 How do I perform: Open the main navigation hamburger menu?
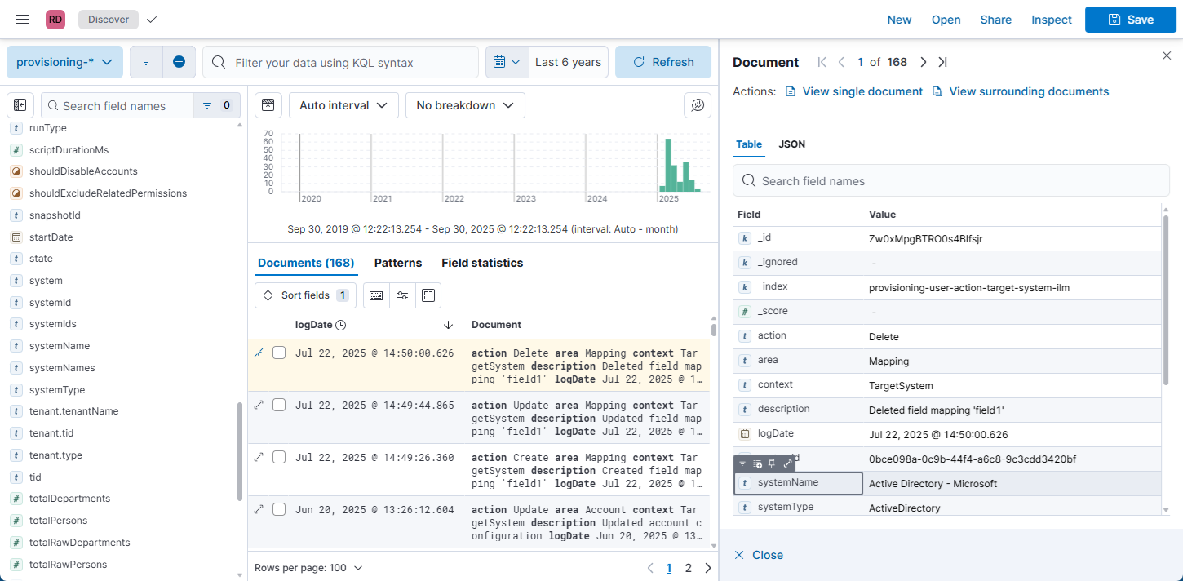[23, 20]
